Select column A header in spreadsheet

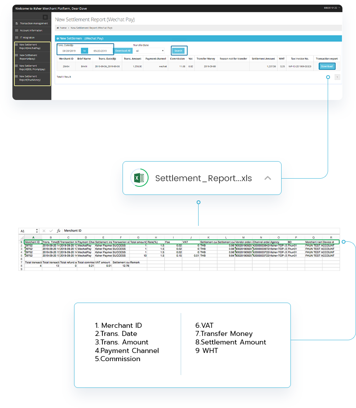tap(33, 238)
